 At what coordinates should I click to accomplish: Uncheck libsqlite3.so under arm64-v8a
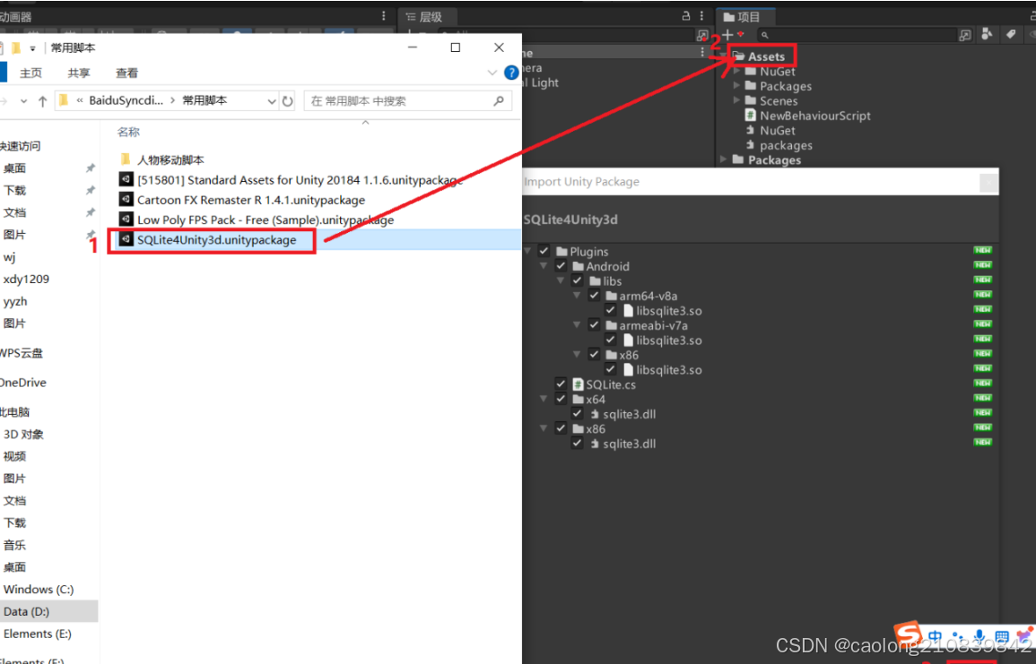tap(611, 310)
